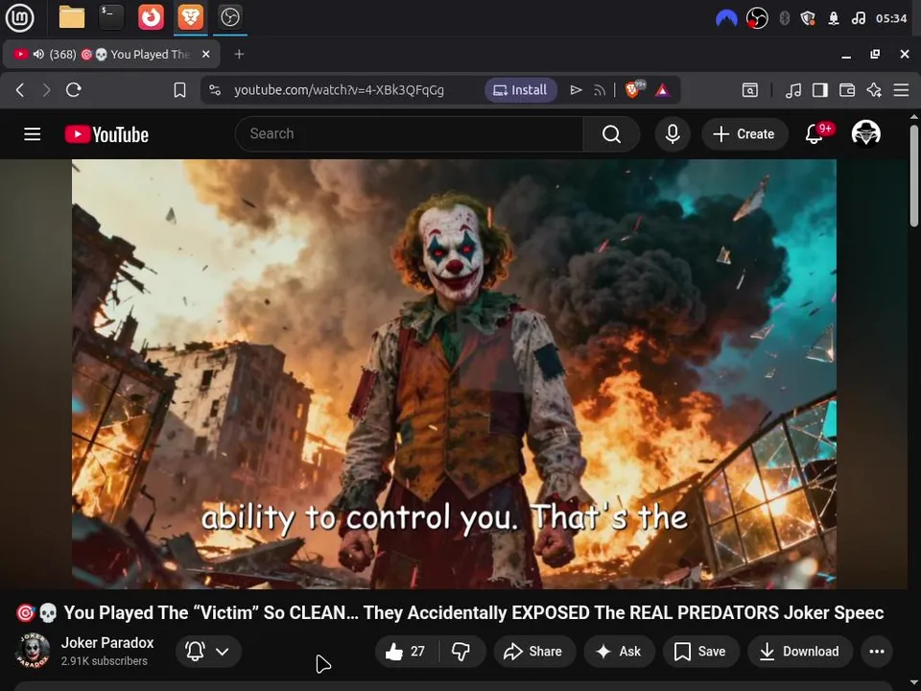This screenshot has height=691, width=921.
Task: Click the RSS feed icon in address bar
Action: pos(599,90)
